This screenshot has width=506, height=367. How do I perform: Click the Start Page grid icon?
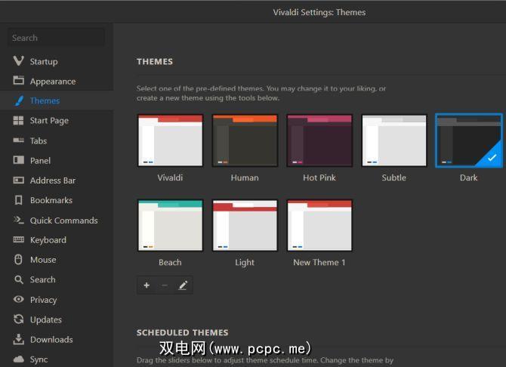(x=18, y=120)
